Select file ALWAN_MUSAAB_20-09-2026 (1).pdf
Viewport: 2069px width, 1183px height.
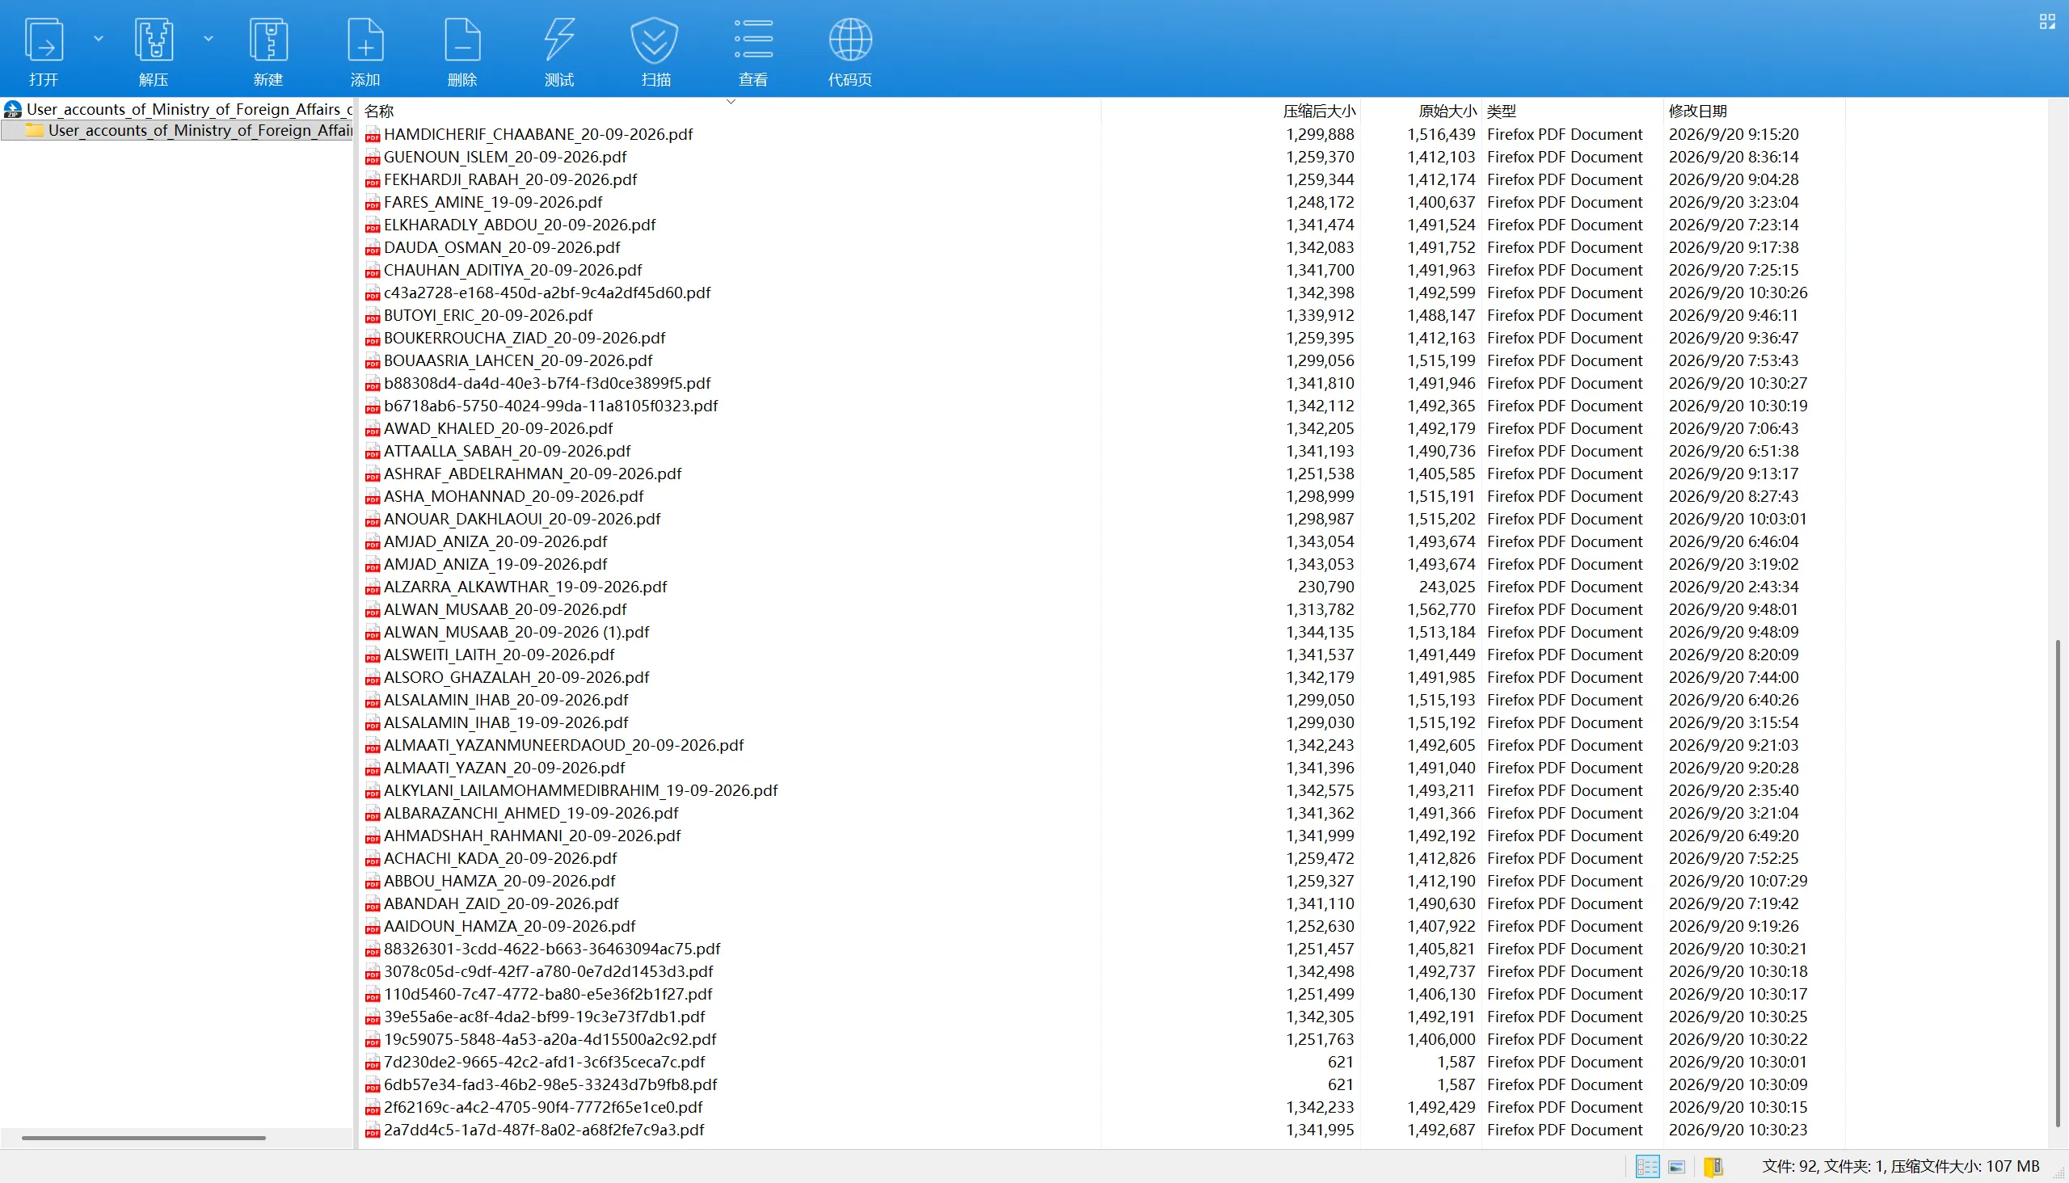click(x=516, y=632)
